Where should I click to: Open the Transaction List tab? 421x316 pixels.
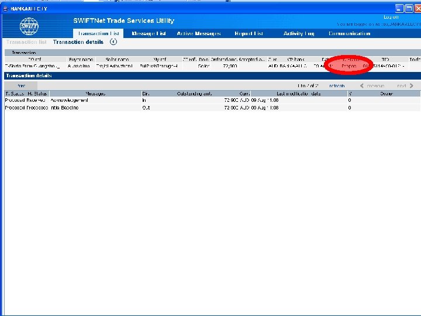(98, 33)
